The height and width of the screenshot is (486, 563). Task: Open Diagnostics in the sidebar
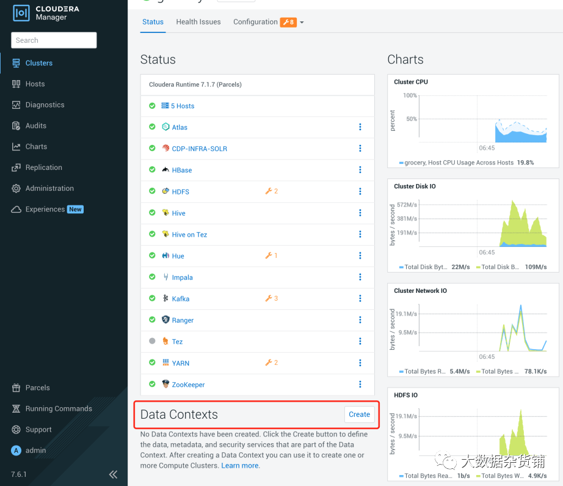(45, 105)
